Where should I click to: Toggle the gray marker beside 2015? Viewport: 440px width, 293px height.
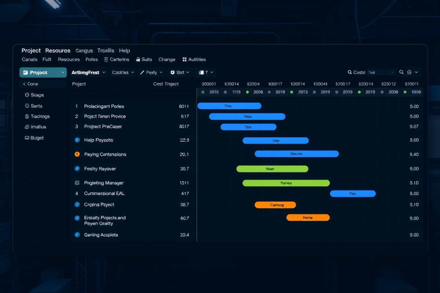[203, 92]
